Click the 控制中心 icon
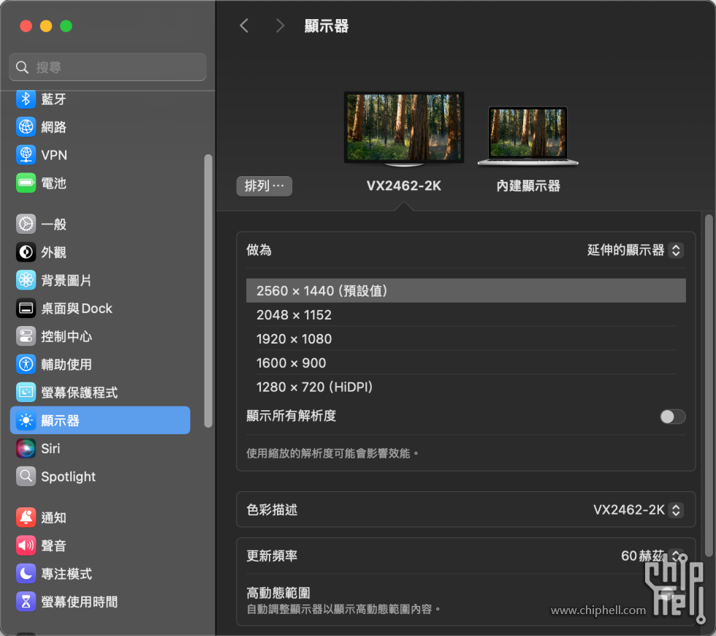716x636 pixels. (26, 336)
